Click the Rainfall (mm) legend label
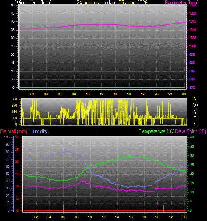Image resolution: width=207 pixels, height=221 pixels. click(x=14, y=131)
